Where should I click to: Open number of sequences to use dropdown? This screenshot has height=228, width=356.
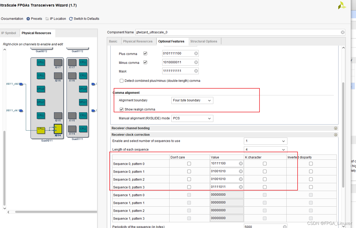point(266,141)
